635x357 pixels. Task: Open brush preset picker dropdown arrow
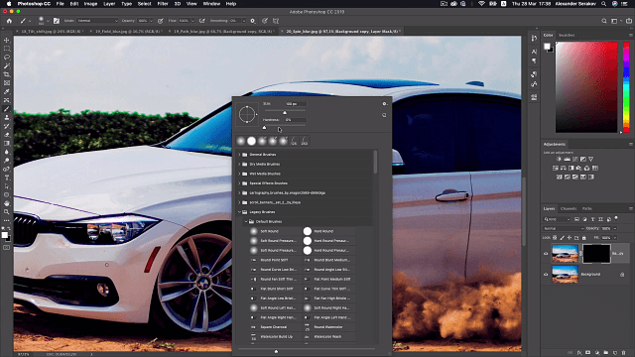[x=48, y=21]
